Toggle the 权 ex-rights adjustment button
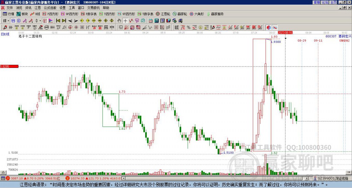The height and width of the screenshot is (188, 352). (45, 21)
